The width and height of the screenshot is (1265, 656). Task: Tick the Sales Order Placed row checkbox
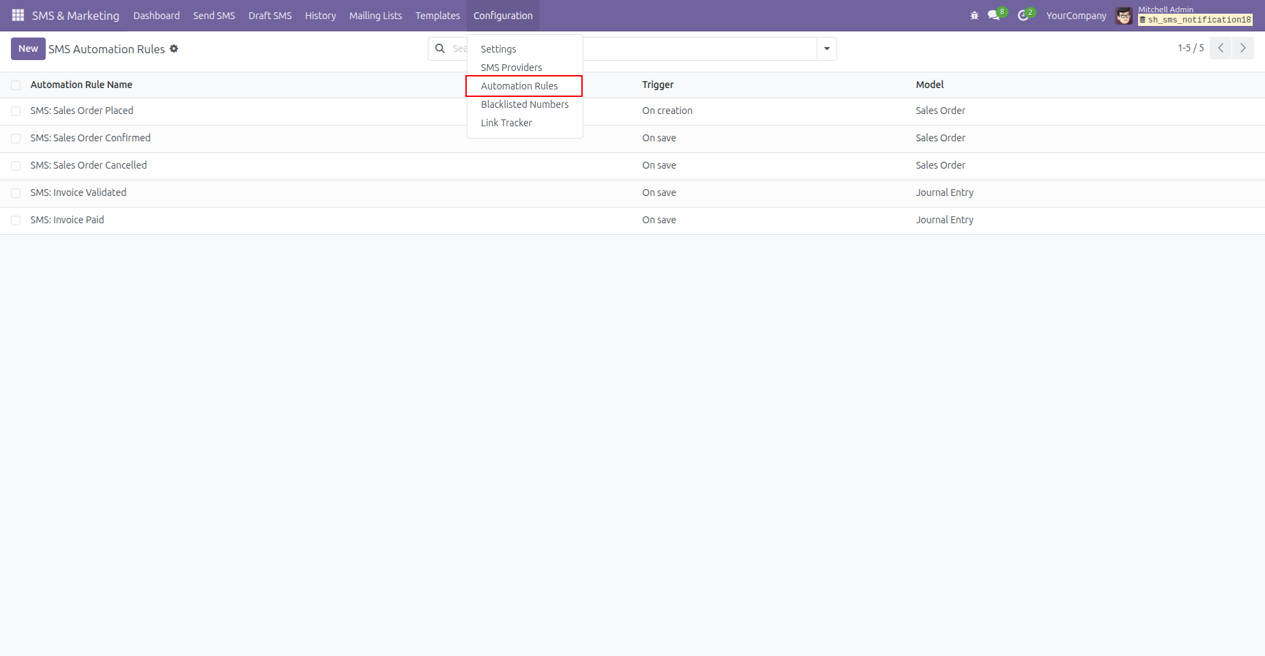(x=16, y=111)
